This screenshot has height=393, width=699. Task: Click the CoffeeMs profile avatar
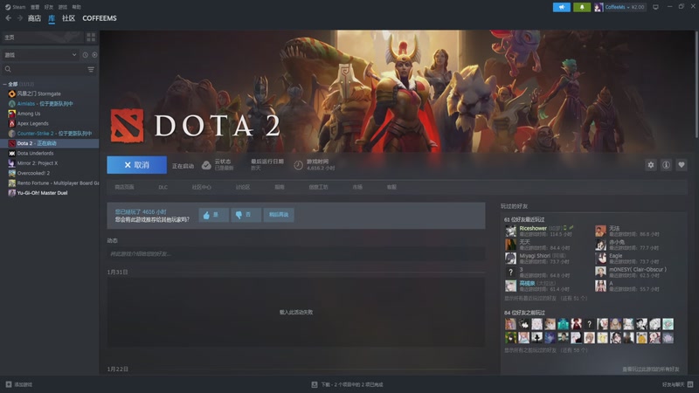(599, 7)
